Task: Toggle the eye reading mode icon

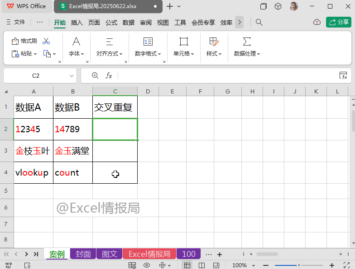Action: tap(147, 265)
